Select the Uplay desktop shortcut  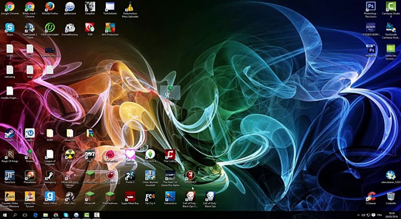30,135
